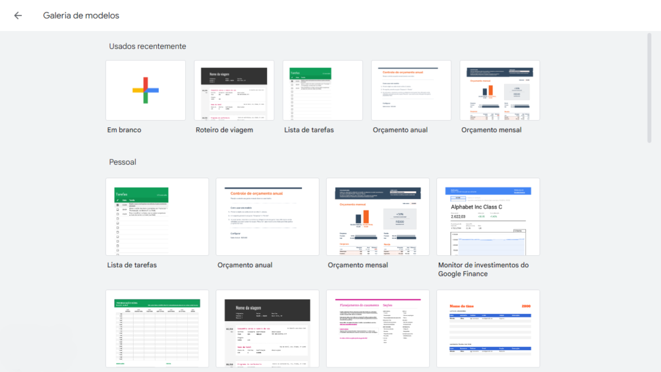
Task: Select Orçamento anual template under Pessoal
Action: tap(268, 216)
